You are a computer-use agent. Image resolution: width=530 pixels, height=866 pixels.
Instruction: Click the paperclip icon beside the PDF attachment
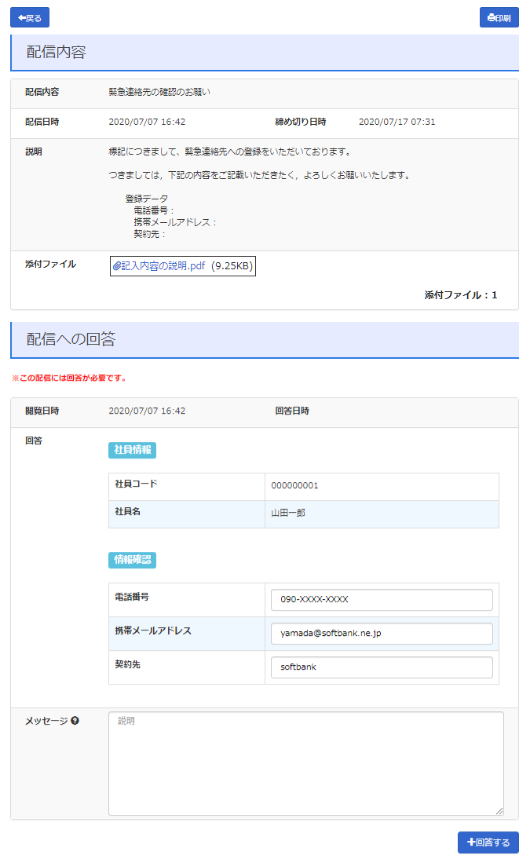pyautogui.click(x=117, y=266)
